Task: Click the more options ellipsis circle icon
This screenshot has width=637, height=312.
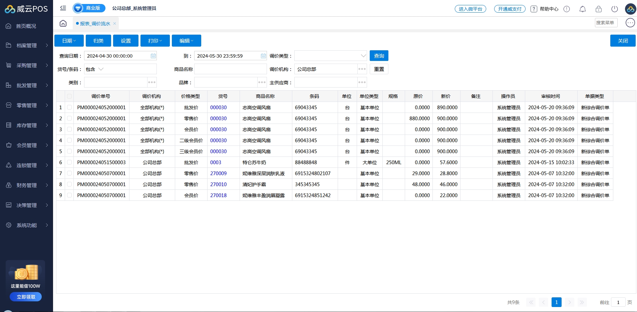Action: coord(630,23)
